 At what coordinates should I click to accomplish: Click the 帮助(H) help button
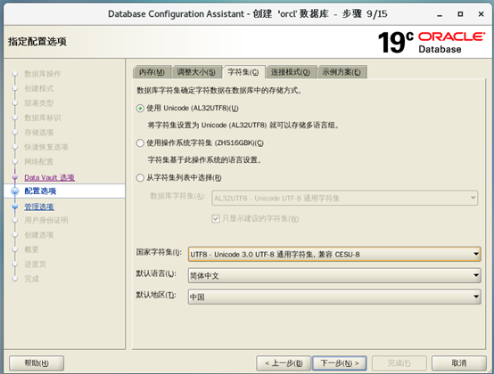(37, 363)
